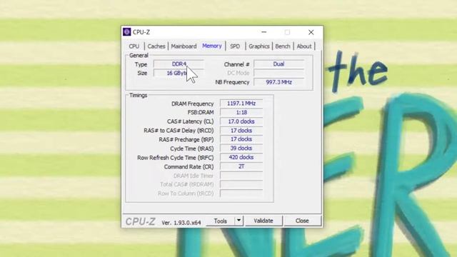Click the DDR4 memory type value

(x=179, y=64)
